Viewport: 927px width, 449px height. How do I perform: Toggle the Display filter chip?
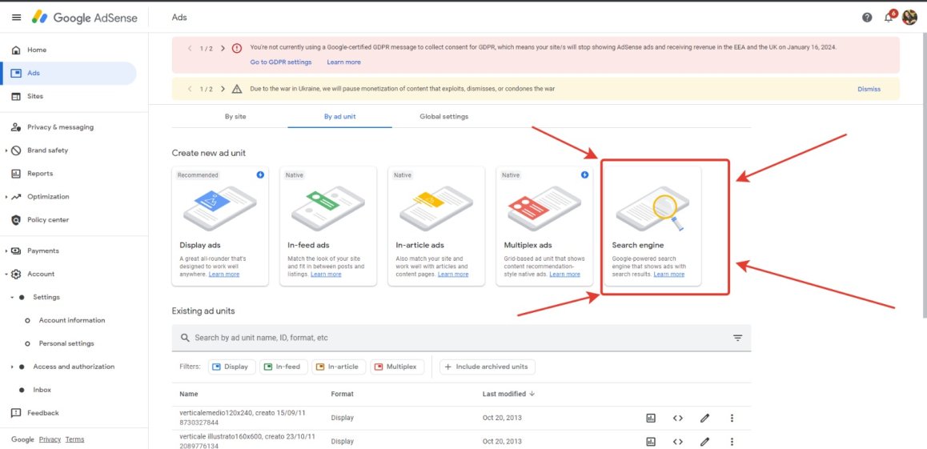[x=232, y=367]
